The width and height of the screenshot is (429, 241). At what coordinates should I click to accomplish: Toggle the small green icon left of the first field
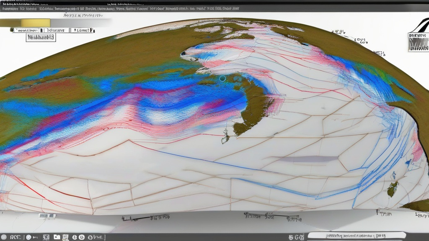pyautogui.click(x=12, y=30)
